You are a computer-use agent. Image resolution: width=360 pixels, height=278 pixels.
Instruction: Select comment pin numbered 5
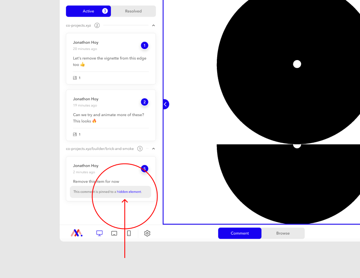tap(144, 168)
